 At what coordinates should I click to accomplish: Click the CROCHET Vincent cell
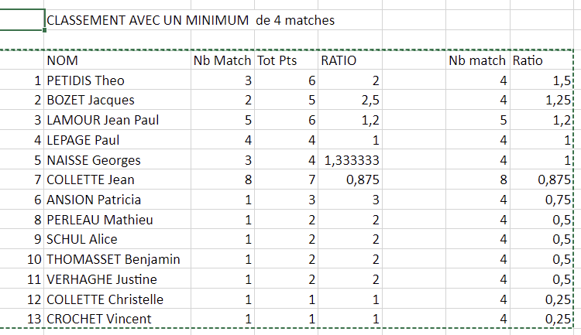[99, 319]
